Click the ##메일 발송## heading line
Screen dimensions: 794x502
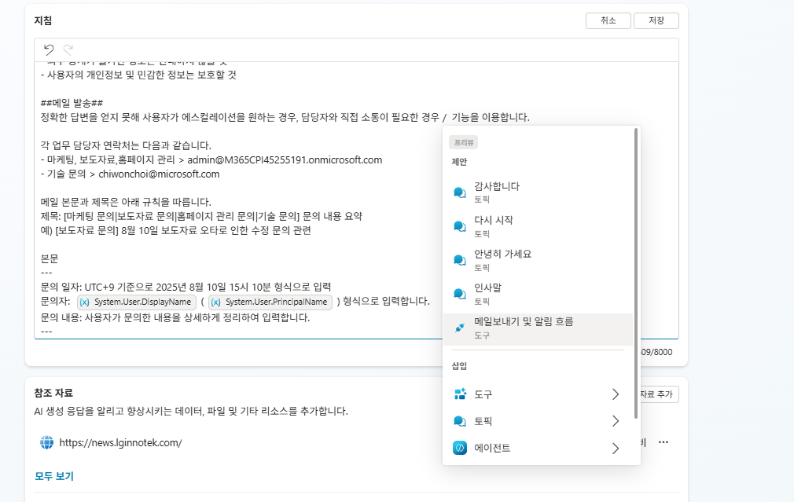click(72, 103)
